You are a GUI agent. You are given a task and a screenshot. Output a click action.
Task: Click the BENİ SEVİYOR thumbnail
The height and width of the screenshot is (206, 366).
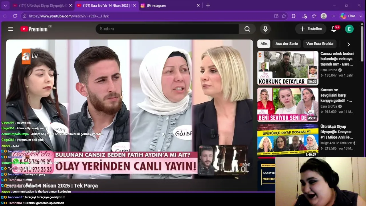[288, 104]
